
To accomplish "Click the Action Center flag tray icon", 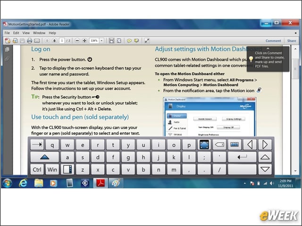I will 252,183.
